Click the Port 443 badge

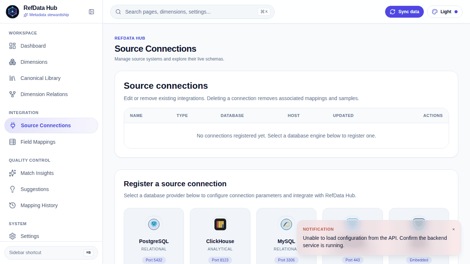(352, 260)
